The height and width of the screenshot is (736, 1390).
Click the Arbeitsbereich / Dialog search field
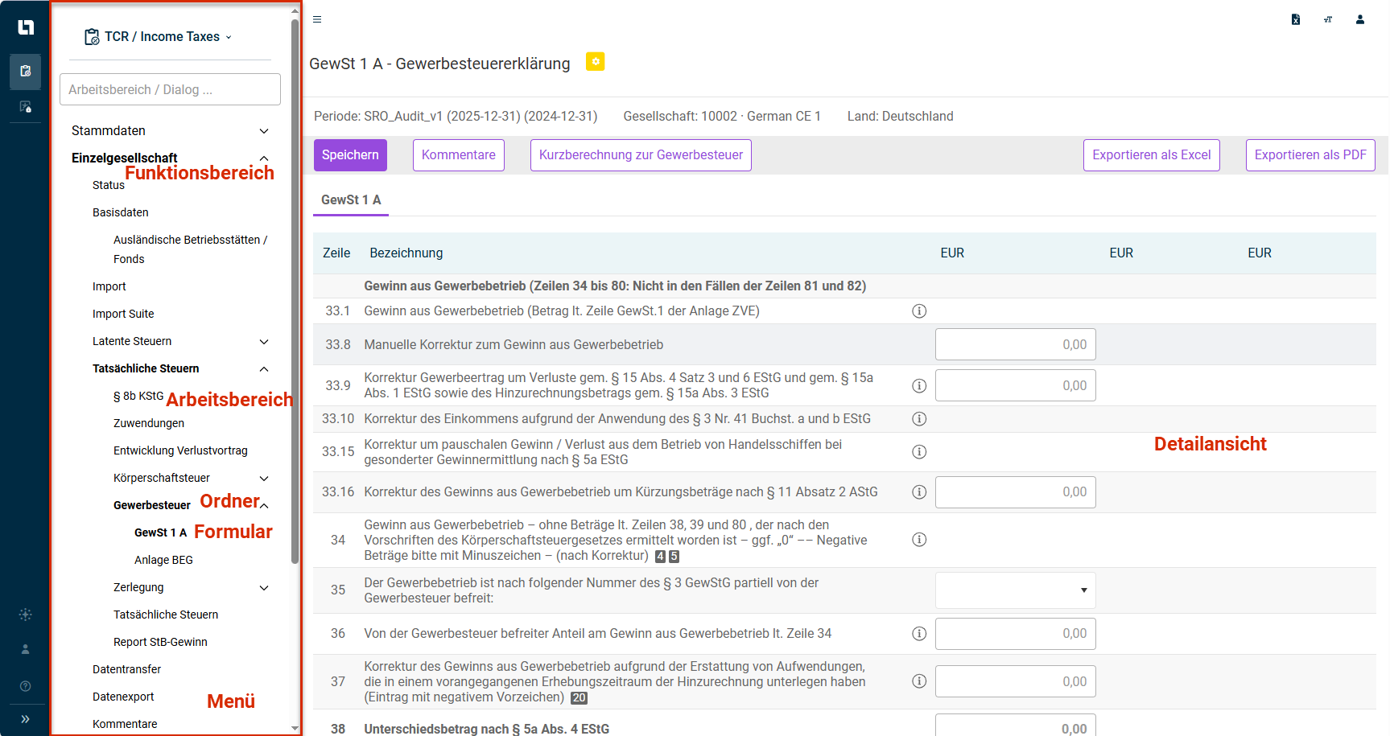click(170, 89)
